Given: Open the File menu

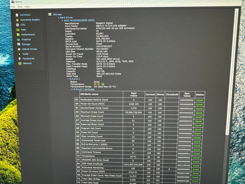Looking at the screenshot, I should pyautogui.click(x=13, y=7).
